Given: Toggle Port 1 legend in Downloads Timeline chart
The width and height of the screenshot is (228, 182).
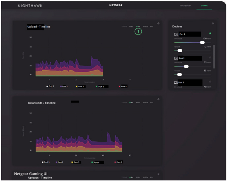Looking at the screenshot, I should click(x=46, y=162).
